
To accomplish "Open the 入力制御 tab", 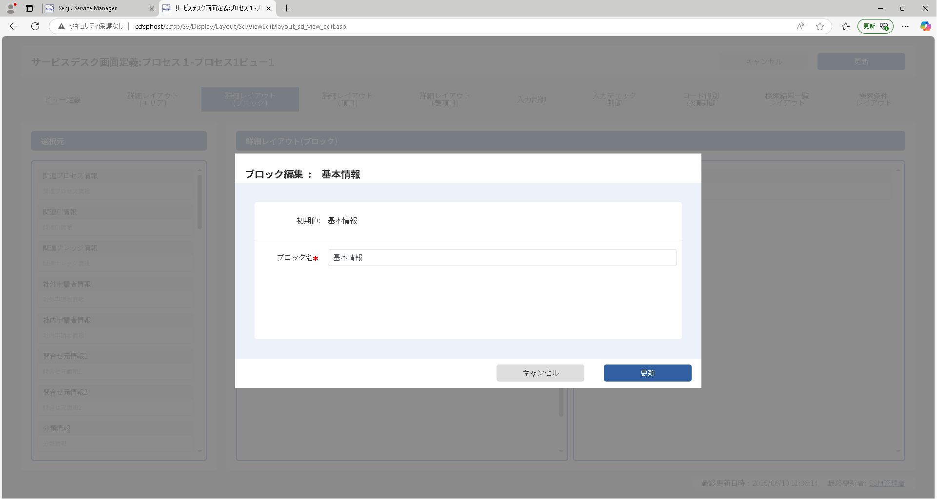I will [x=532, y=100].
